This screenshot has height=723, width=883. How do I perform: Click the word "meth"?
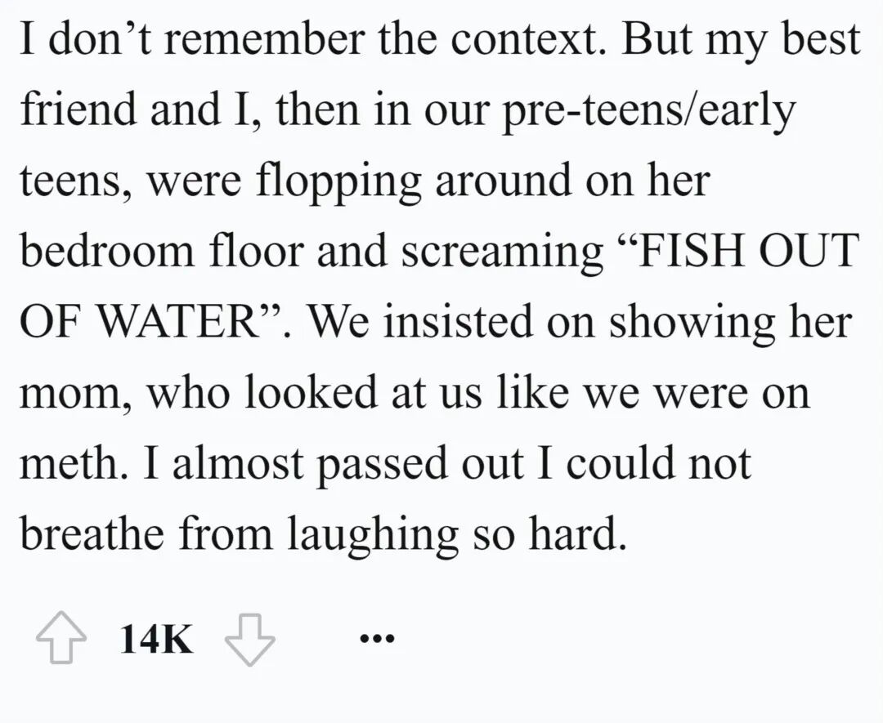pyautogui.click(x=68, y=462)
